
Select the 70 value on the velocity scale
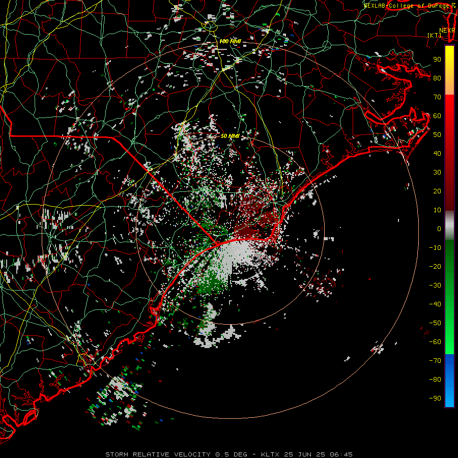click(x=437, y=97)
